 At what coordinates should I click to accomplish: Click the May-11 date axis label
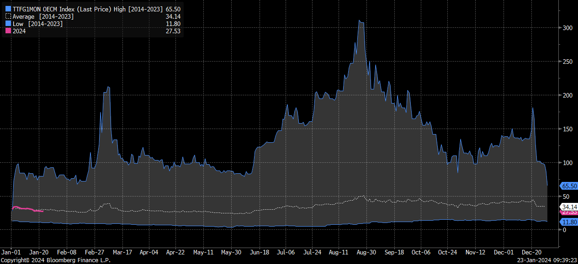(203, 252)
